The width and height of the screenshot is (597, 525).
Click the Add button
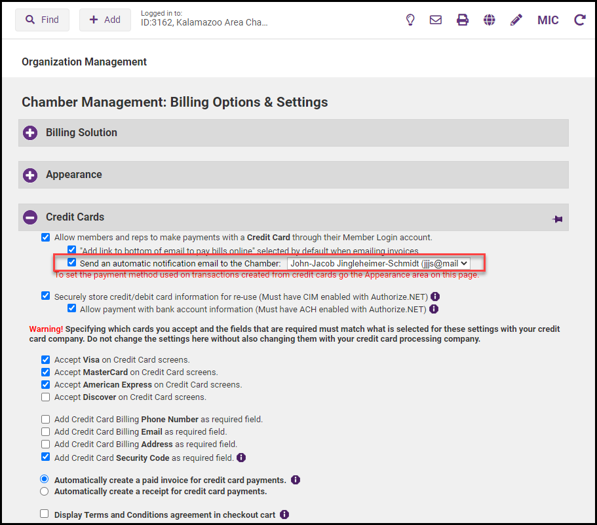105,20
